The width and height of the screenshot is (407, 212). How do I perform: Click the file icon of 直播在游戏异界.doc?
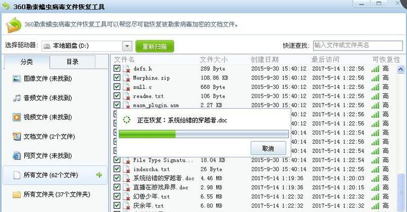(127, 188)
